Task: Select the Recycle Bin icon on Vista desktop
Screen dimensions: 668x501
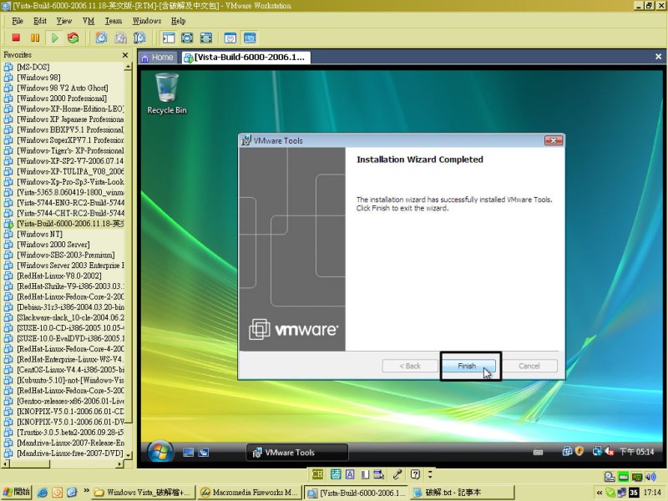Action: (x=166, y=94)
